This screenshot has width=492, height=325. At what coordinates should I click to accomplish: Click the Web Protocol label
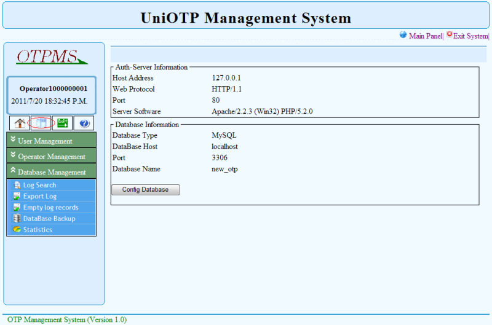point(133,89)
